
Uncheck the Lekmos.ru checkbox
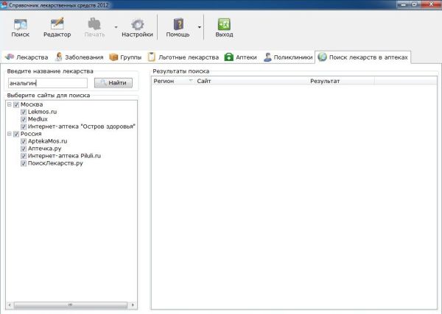pos(24,112)
